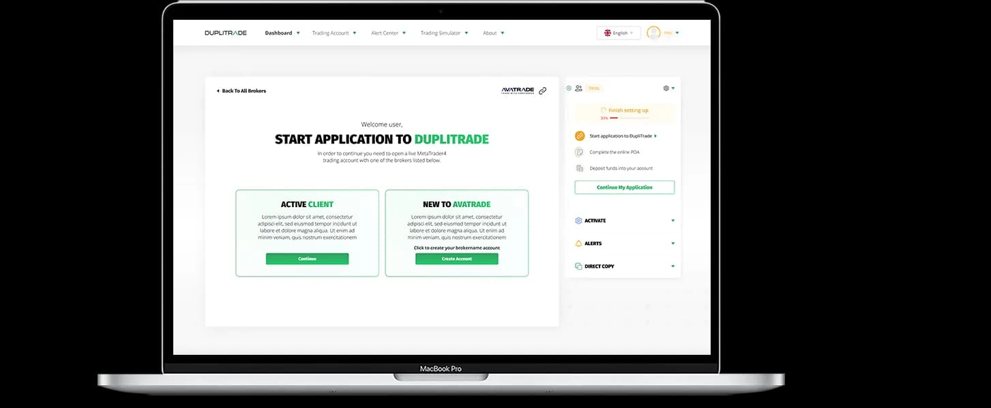Click the Activate gear icon

[578, 221]
